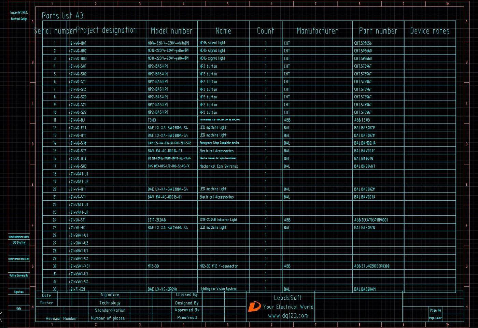Click part number BAL.BAE00ZN
The image size is (478, 328).
click(365, 228)
